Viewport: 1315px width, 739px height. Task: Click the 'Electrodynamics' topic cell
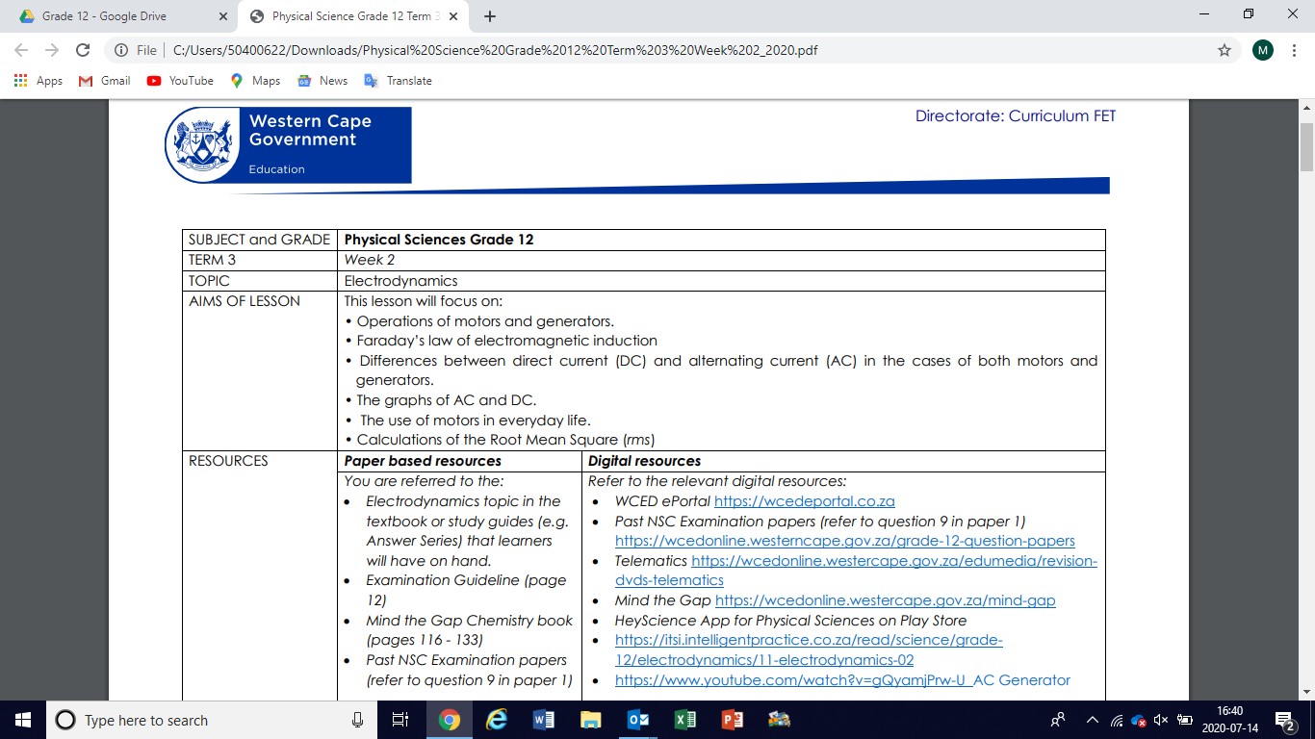[721, 281]
